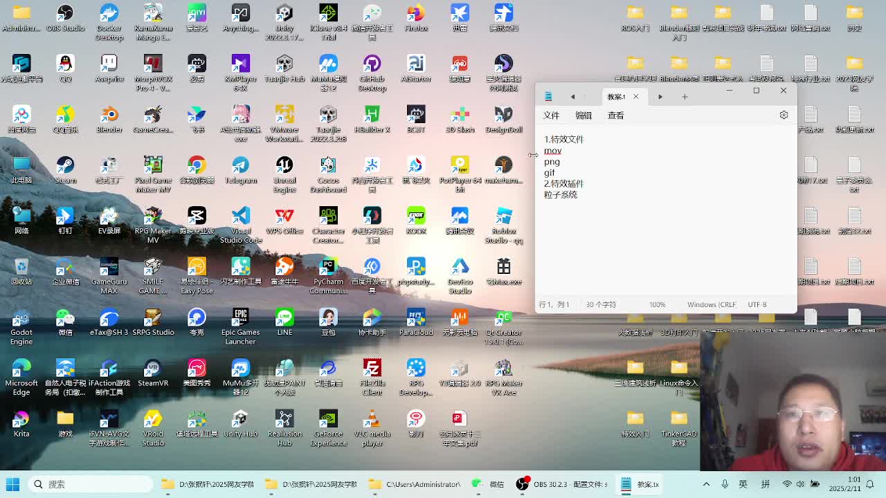Open C:\Users\Administrator taskbar folder window
Image resolution: width=886 pixels, height=498 pixels.
(x=415, y=484)
